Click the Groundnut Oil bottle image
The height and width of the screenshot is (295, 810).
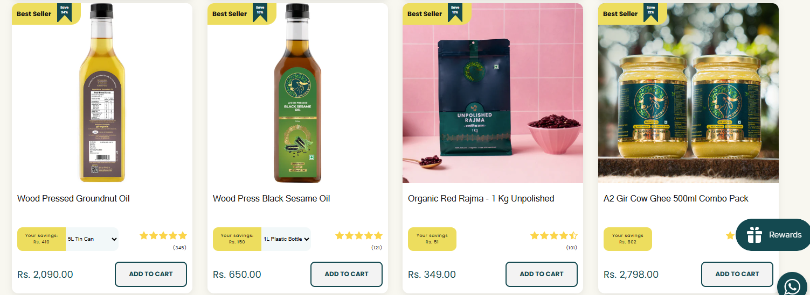[102, 93]
